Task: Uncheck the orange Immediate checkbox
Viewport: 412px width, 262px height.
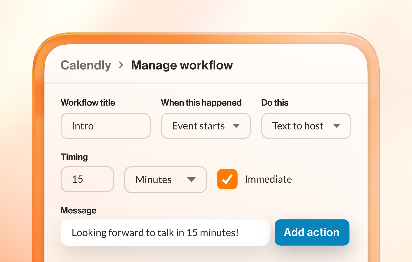Action: tap(227, 179)
